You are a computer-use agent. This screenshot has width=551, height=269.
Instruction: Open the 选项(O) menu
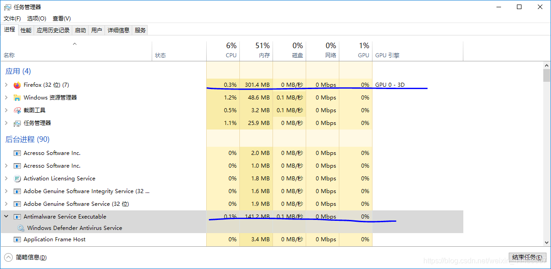(37, 19)
